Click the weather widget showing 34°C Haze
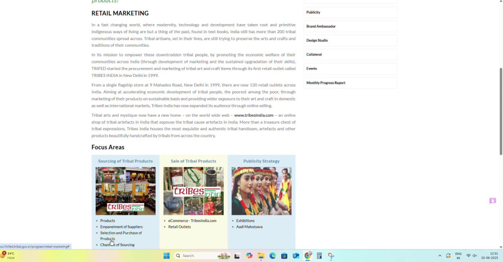Viewport: 503px width, 262px height. [x=8, y=255]
